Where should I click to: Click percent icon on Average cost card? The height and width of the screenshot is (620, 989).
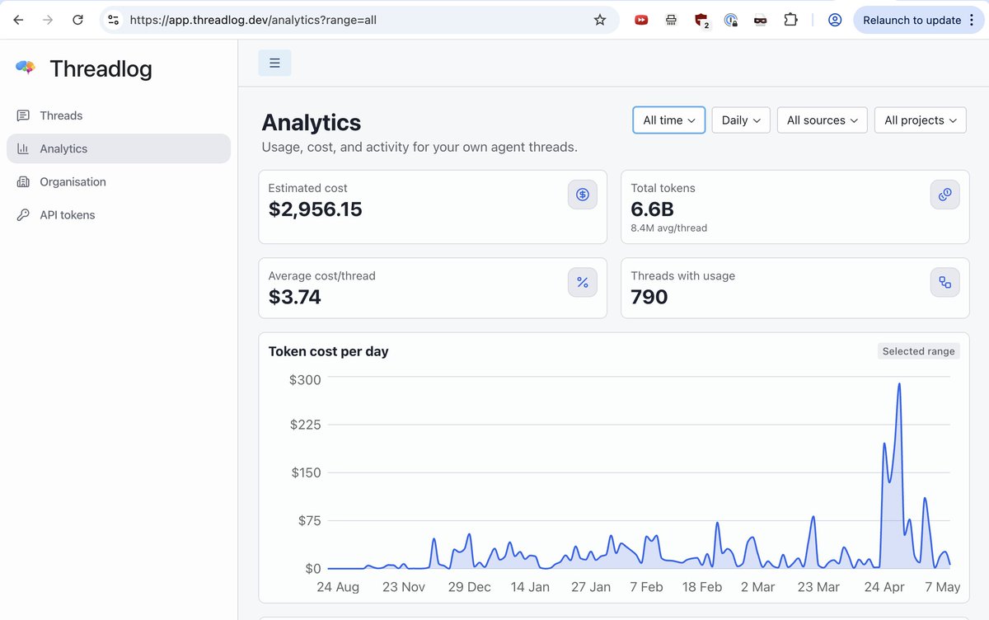pos(583,283)
